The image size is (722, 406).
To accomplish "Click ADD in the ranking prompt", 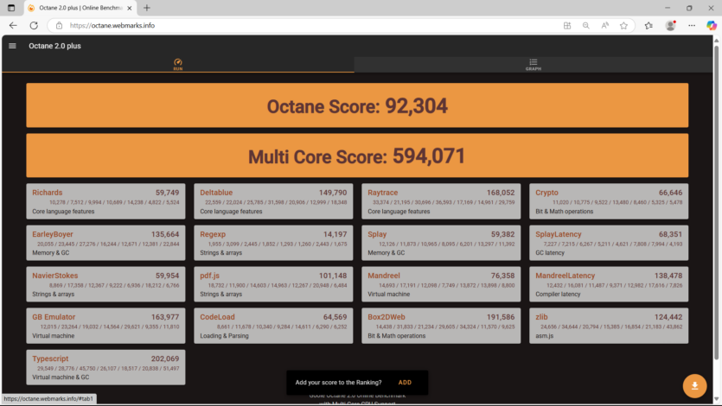I will click(405, 383).
